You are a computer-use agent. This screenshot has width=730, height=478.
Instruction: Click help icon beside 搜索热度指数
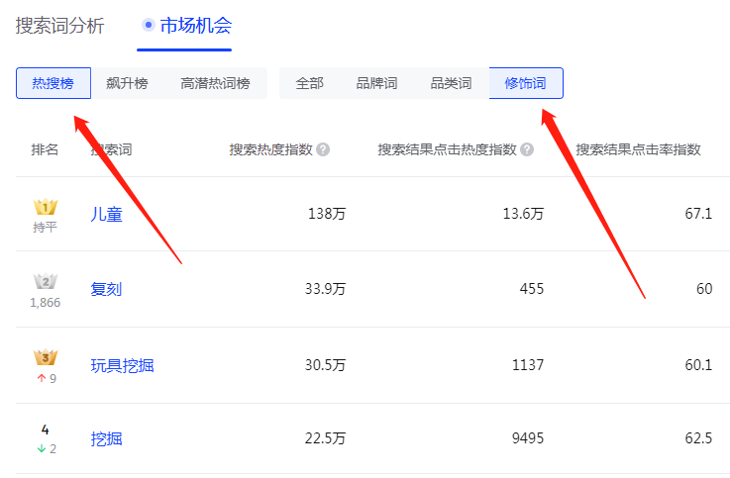tap(323, 149)
